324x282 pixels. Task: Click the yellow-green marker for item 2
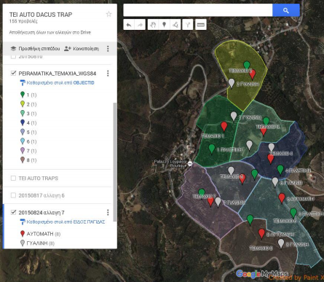coord(23,104)
